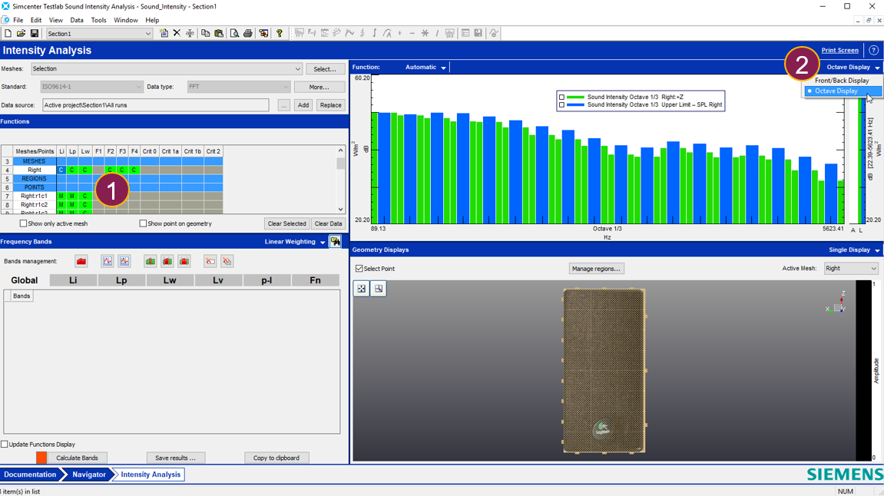Click the orange swatch beside Calculate Bands
The width and height of the screenshot is (884, 496).
pos(41,458)
